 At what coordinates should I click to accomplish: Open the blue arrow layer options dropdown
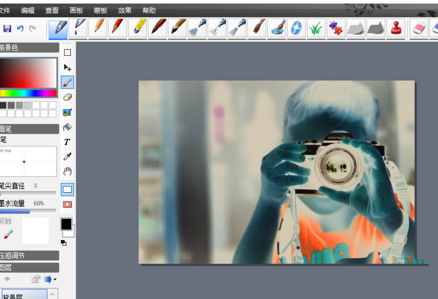[50, 279]
